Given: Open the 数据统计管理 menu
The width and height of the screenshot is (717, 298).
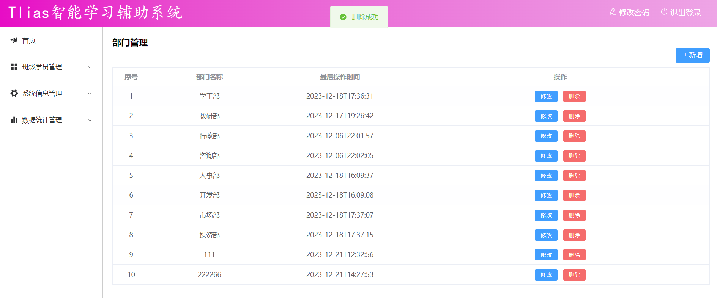Looking at the screenshot, I should (x=51, y=120).
